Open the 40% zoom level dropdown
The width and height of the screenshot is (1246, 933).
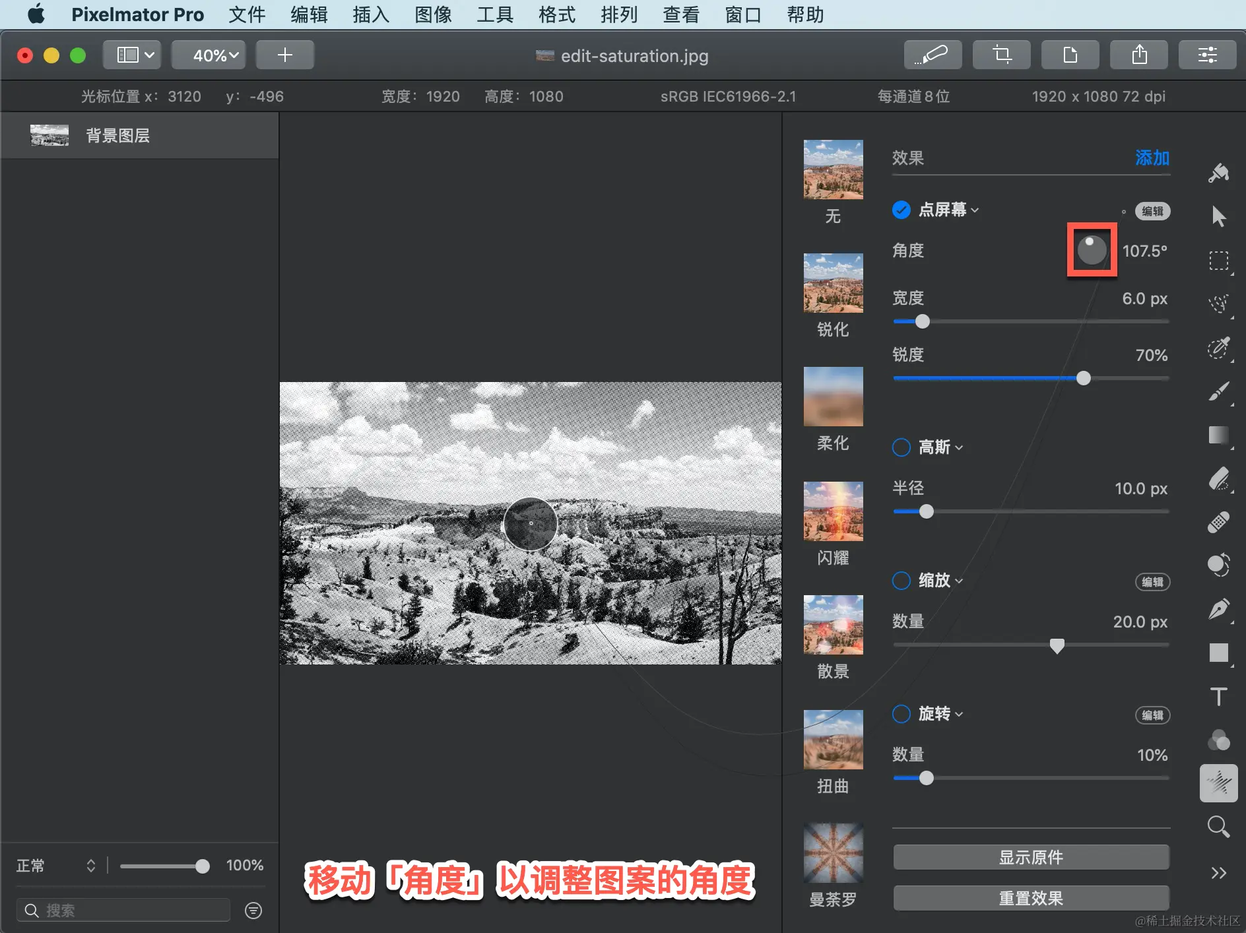coord(209,55)
